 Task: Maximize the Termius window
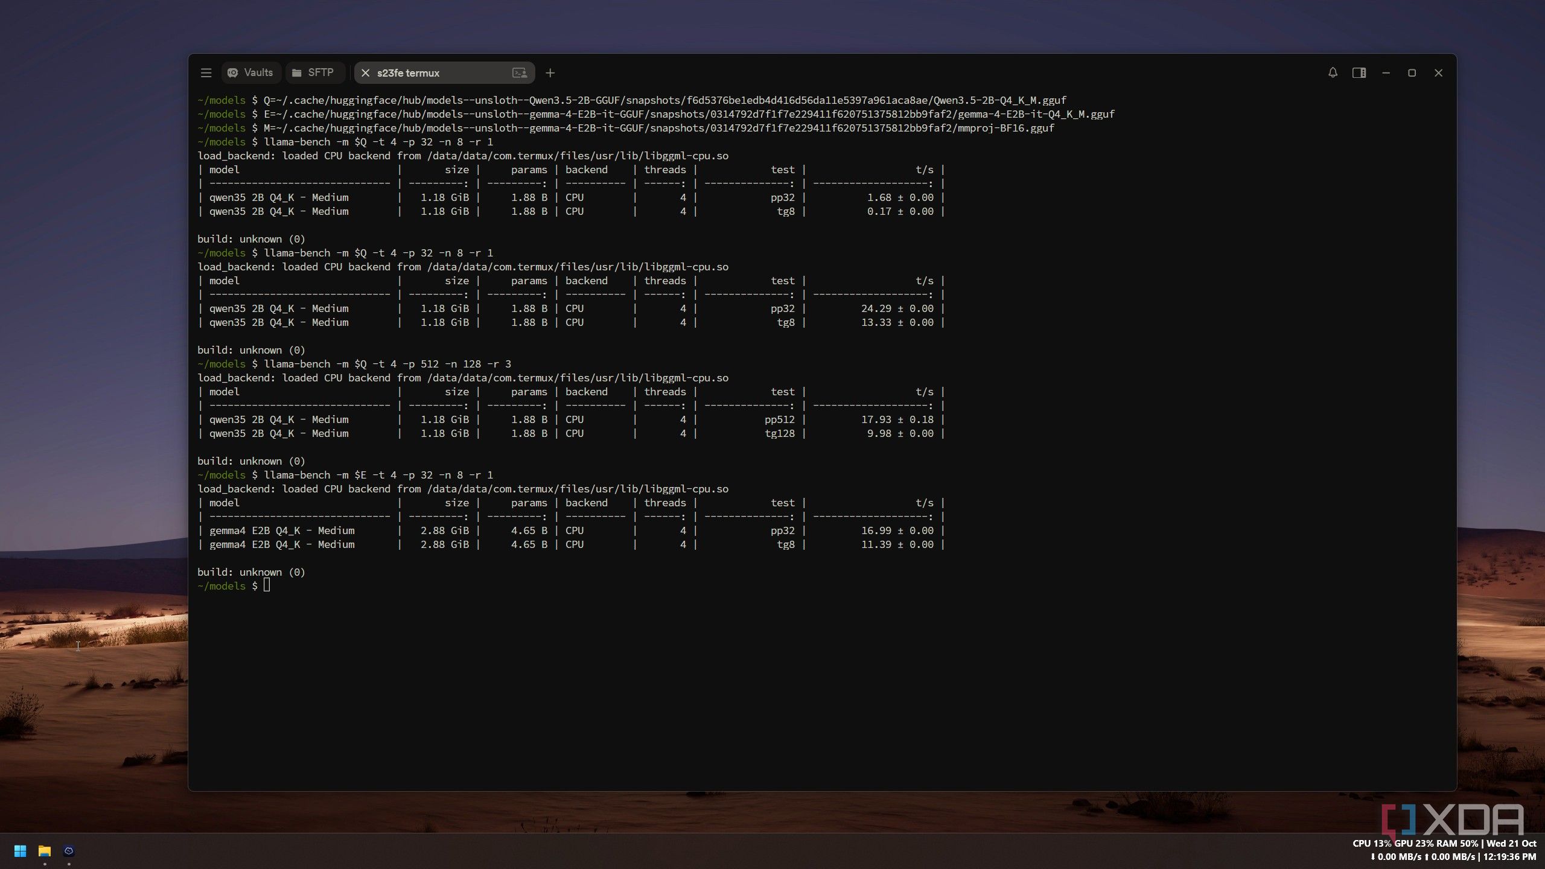pos(1412,73)
